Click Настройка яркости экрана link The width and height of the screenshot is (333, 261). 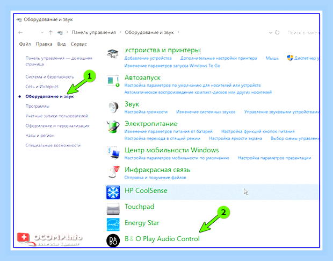coord(235,138)
